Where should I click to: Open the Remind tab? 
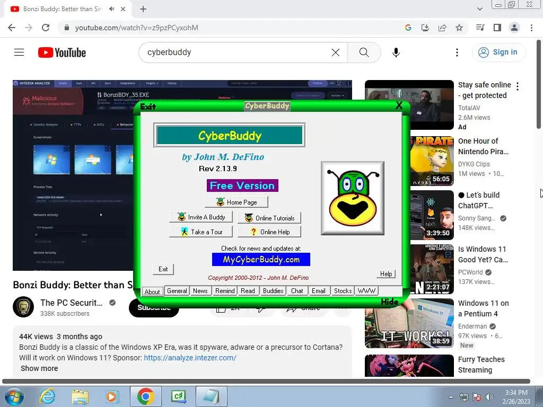tap(225, 291)
